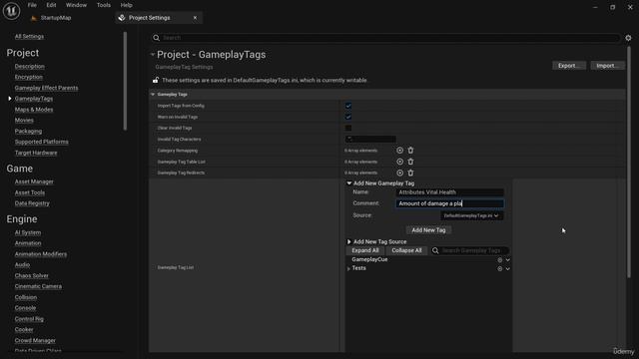Open All Settings link
The image size is (639, 359).
tap(29, 37)
